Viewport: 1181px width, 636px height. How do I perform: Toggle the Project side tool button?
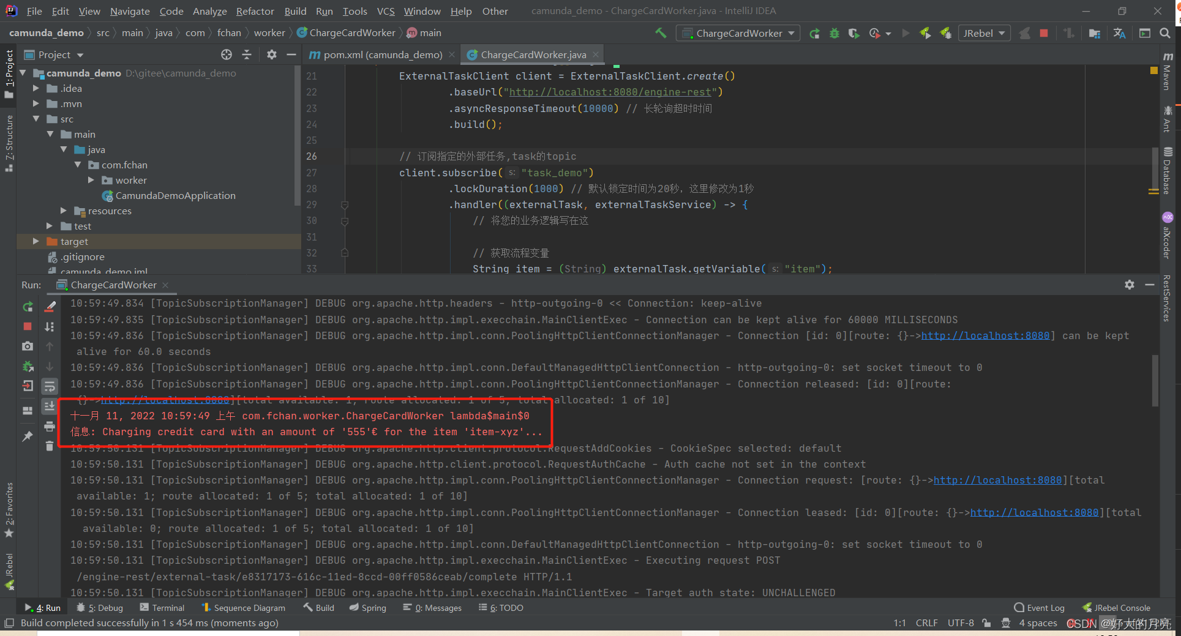click(x=9, y=73)
